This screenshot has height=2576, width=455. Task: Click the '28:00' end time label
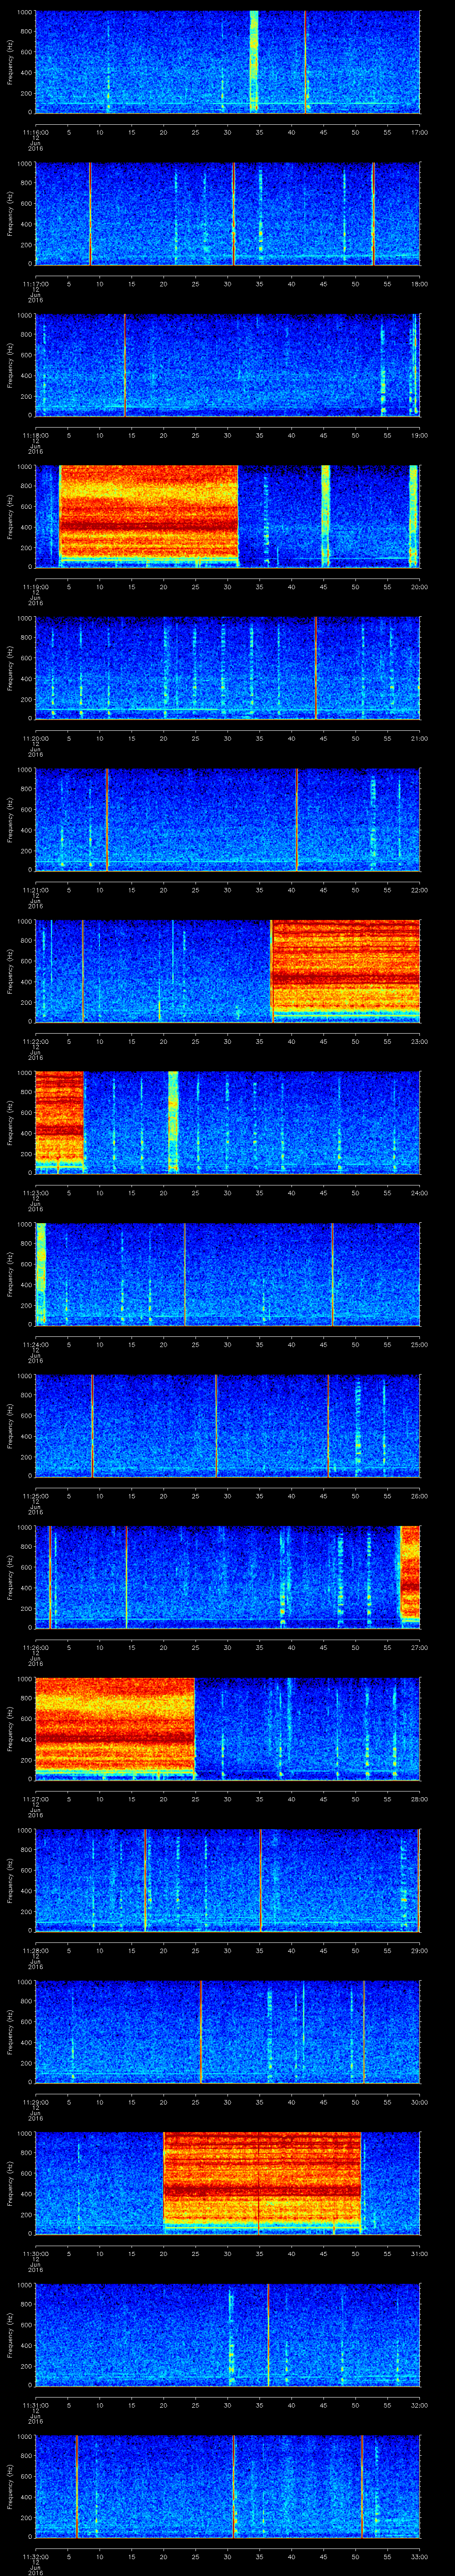(x=419, y=1799)
